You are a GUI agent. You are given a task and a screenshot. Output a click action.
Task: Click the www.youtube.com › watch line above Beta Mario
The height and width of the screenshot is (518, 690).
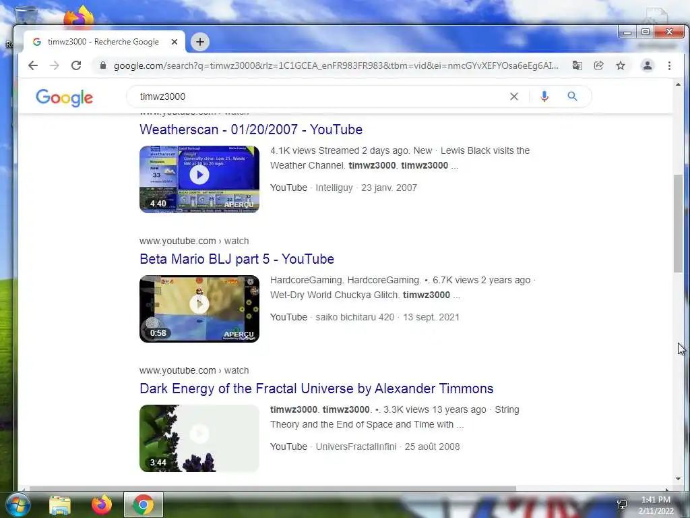(x=194, y=241)
